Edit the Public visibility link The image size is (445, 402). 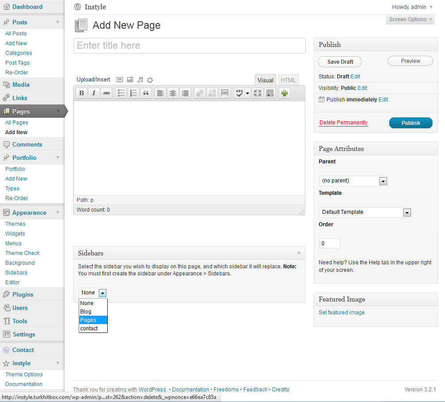tap(362, 88)
